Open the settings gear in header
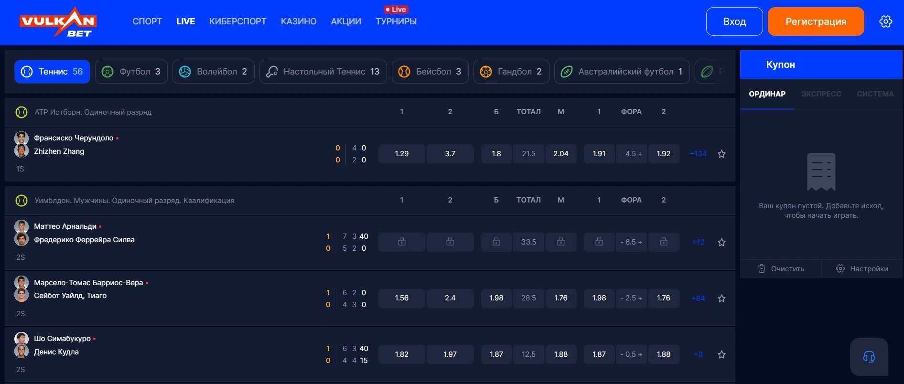The height and width of the screenshot is (384, 904). (885, 21)
